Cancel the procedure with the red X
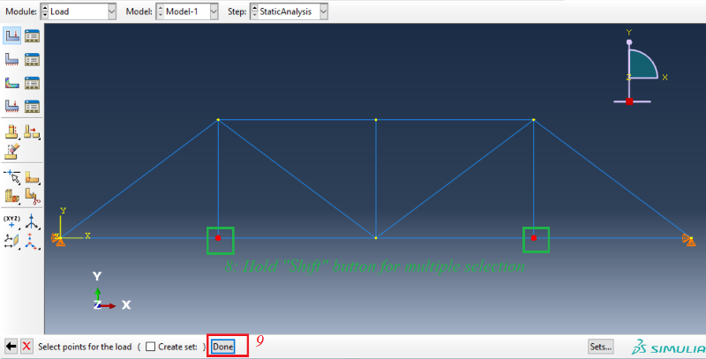The image size is (706, 359). (26, 347)
